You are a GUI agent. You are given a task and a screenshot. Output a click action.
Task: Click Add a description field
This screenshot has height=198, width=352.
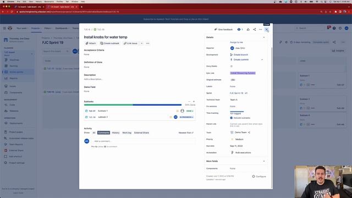click(x=93, y=79)
